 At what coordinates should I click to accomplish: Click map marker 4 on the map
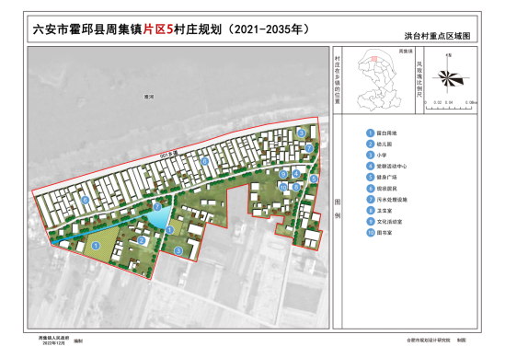click(296, 174)
